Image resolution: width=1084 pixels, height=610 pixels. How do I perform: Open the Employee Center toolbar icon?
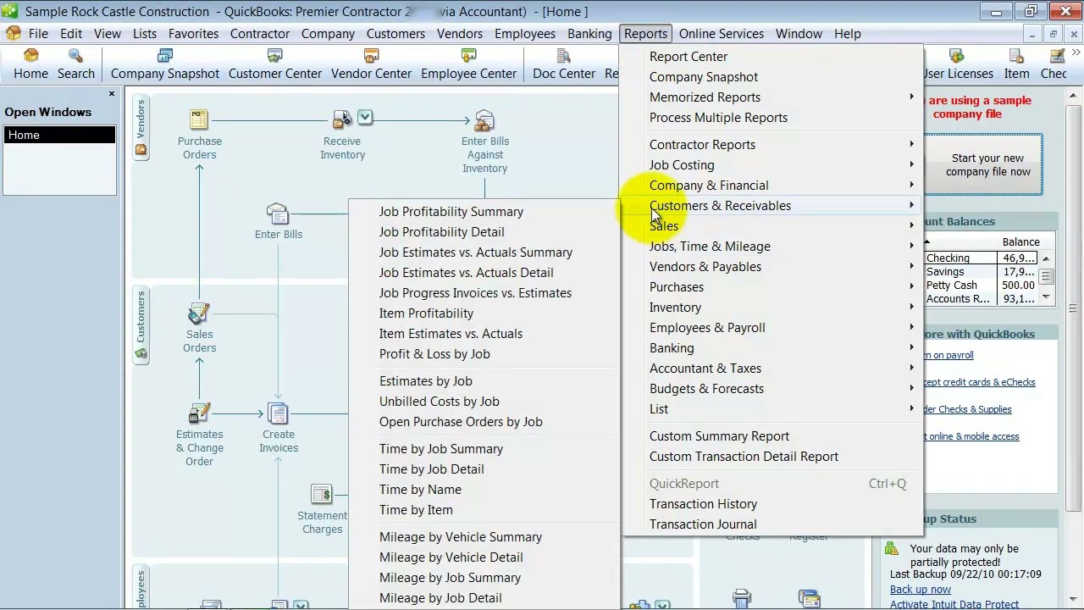468,64
